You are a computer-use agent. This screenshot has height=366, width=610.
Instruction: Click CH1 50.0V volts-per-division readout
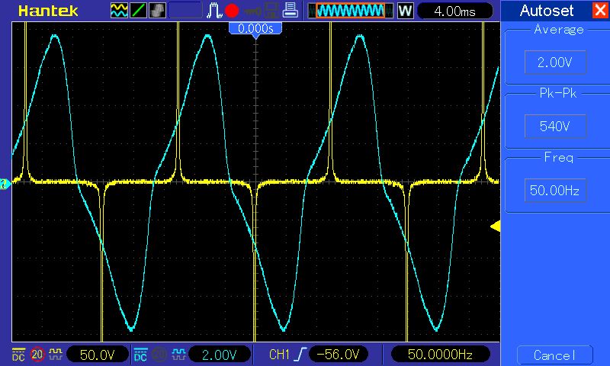[x=98, y=355]
